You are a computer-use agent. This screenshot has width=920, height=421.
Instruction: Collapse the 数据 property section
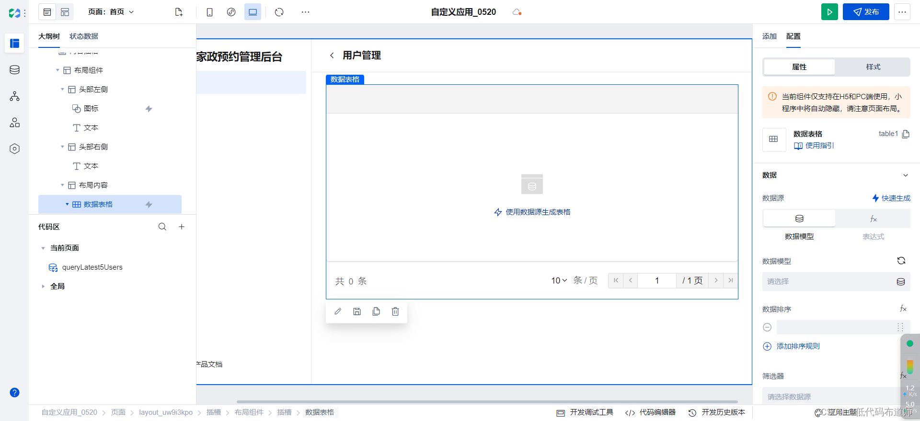[906, 175]
